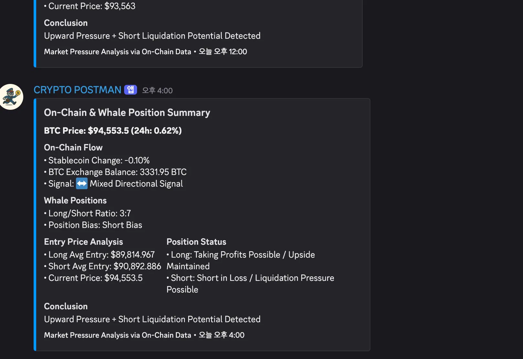Click the 12:00 embed footer timestamp text
Image resolution: width=523 pixels, height=359 pixels.
point(223,52)
